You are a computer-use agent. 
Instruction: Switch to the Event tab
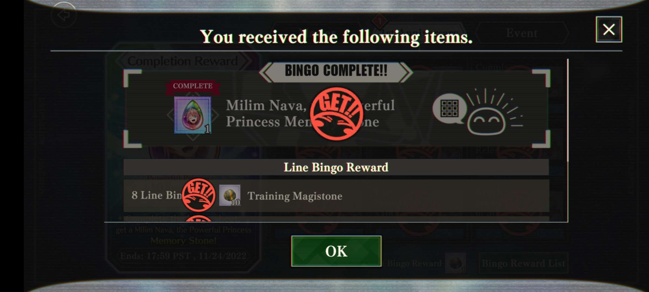(522, 33)
